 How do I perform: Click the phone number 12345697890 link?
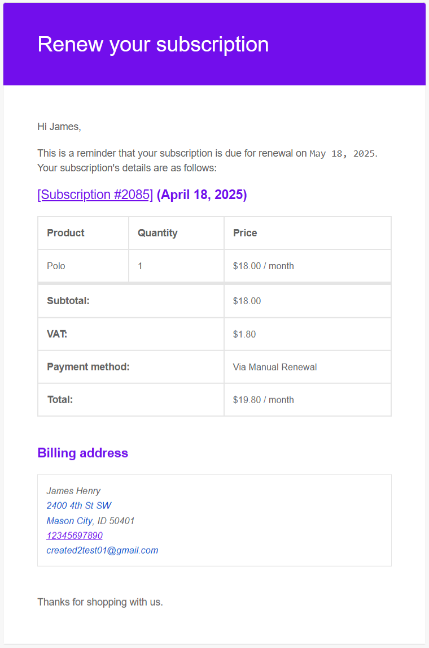tap(75, 535)
